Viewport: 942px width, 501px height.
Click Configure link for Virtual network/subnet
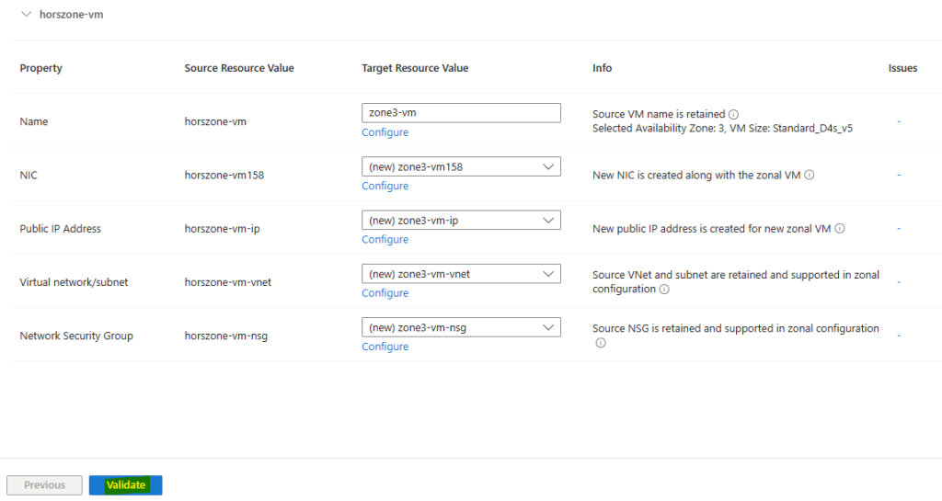click(385, 293)
